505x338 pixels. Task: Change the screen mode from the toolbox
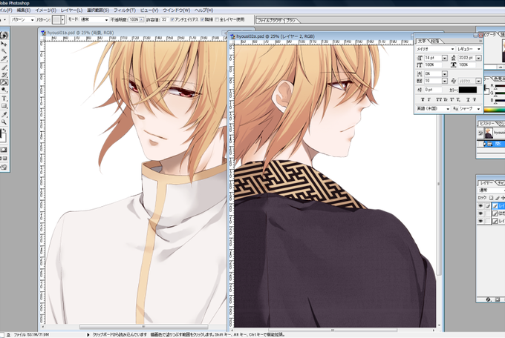tap(4, 159)
